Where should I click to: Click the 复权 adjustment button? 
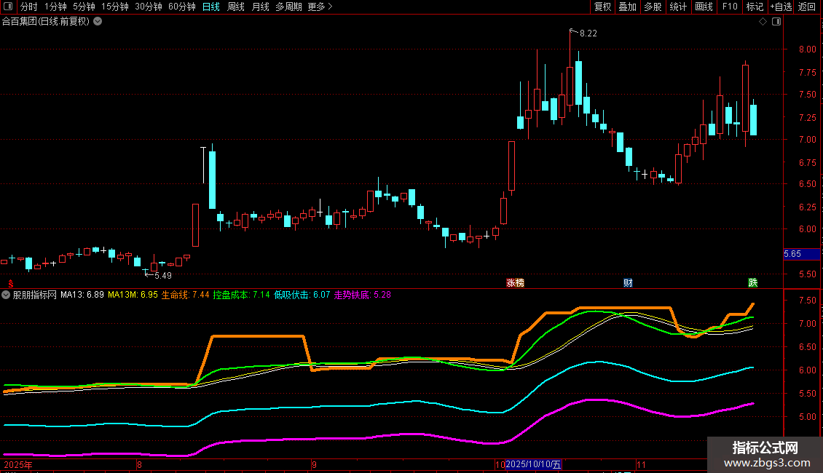(x=603, y=7)
